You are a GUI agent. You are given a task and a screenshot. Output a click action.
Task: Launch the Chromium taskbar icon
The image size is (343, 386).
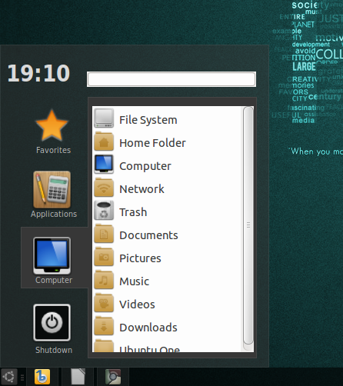click(113, 377)
